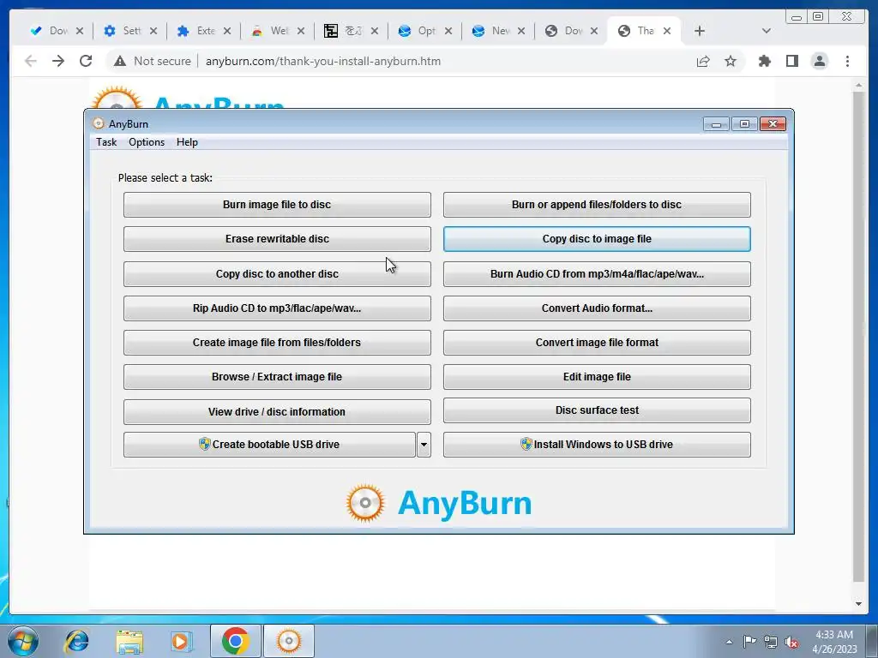Select Rip Audio CD to mp3/flac/ape/wav
The height and width of the screenshot is (658, 878).
pos(277,308)
